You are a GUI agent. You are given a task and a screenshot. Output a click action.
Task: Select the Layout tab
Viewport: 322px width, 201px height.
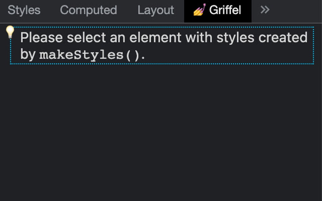pos(156,10)
